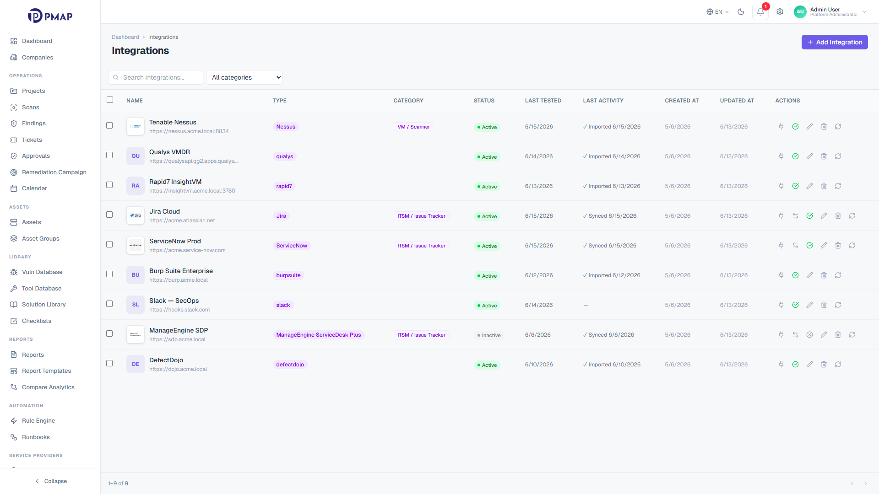Delete Slack — SecOps trash icon

pyautogui.click(x=824, y=305)
